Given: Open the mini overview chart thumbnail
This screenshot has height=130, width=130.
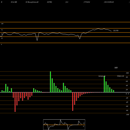Looking at the screenshot, I should (x=64, y=125).
